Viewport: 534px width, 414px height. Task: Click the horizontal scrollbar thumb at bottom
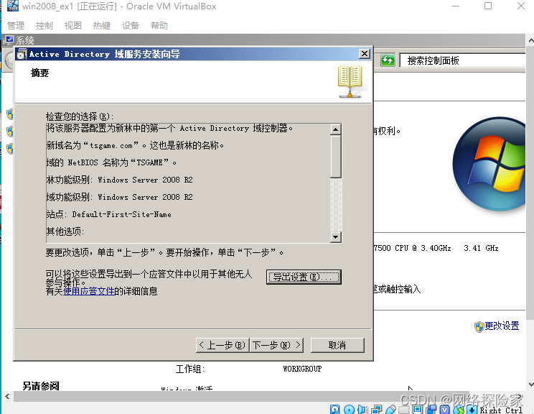(x=241, y=396)
